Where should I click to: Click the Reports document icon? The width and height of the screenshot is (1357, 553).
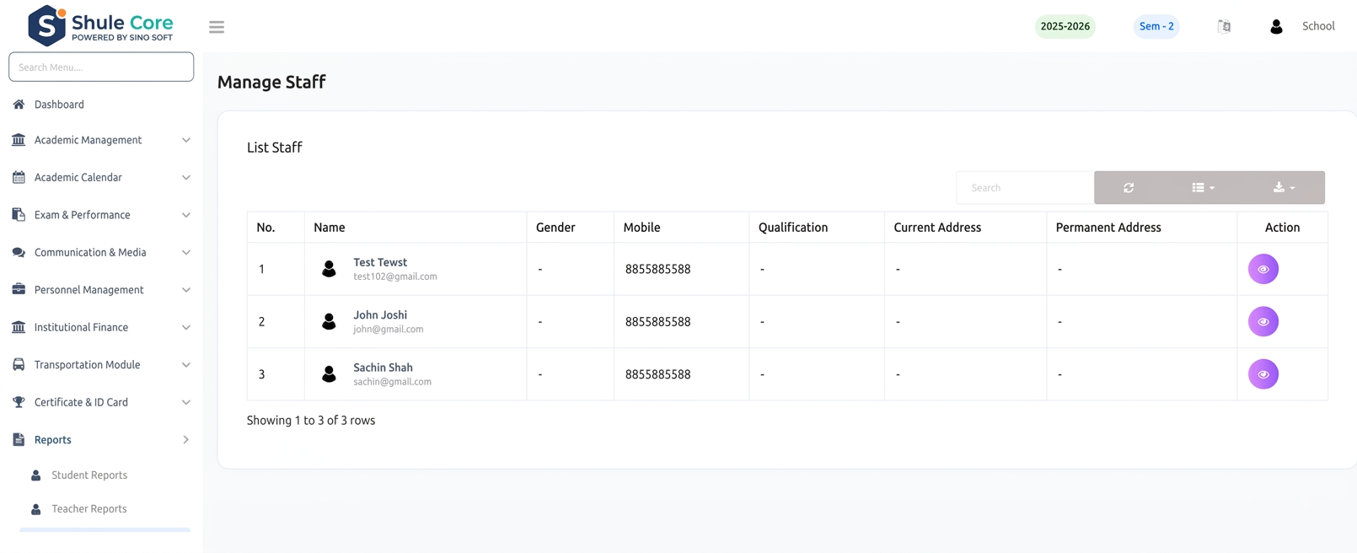click(x=19, y=439)
